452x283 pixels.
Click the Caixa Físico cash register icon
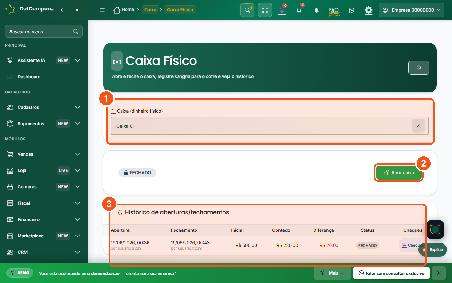click(117, 61)
